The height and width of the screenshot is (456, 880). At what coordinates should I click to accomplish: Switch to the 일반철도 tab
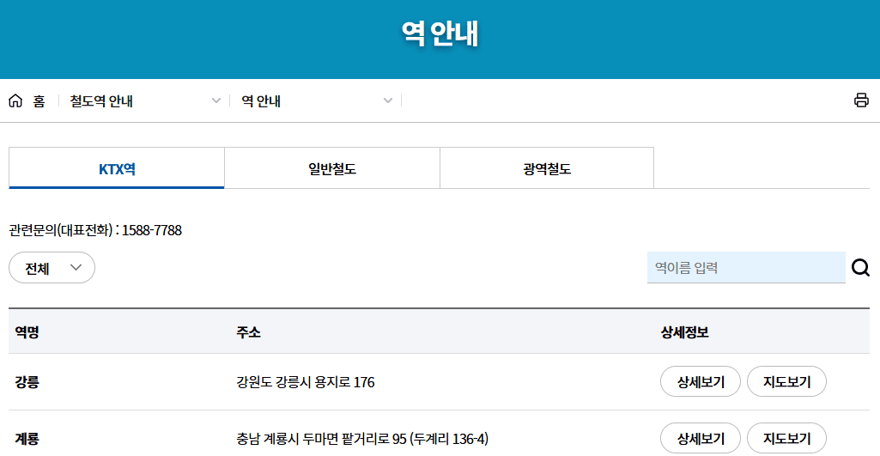(x=332, y=168)
